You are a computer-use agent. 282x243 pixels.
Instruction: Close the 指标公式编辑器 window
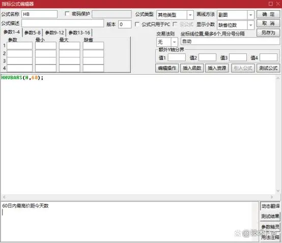(278, 4)
